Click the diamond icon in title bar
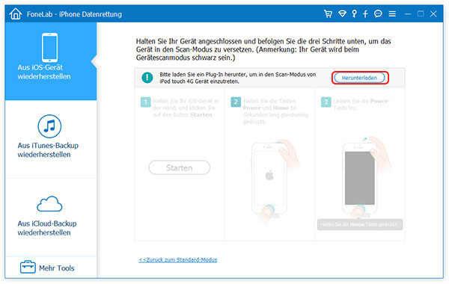449x284 pixels. (342, 13)
